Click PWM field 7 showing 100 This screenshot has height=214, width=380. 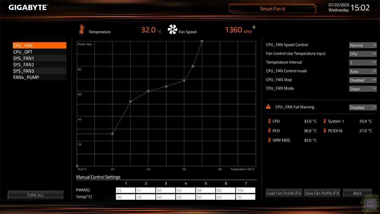245,190
